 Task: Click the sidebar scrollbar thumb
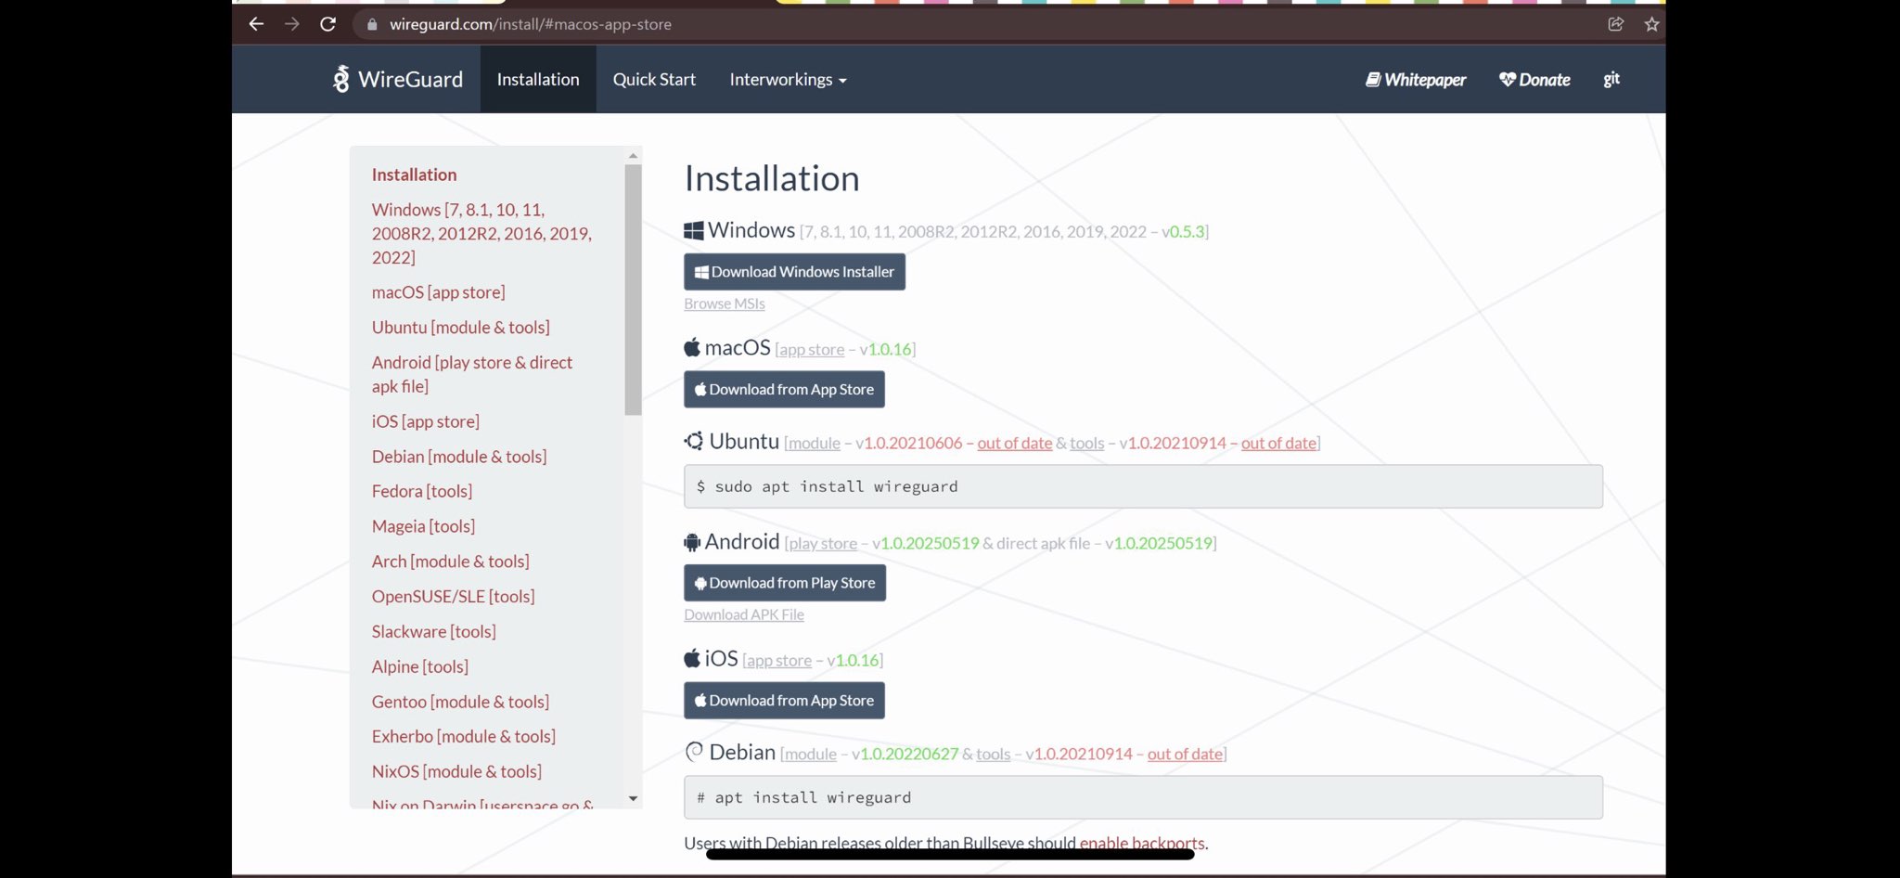click(x=633, y=290)
